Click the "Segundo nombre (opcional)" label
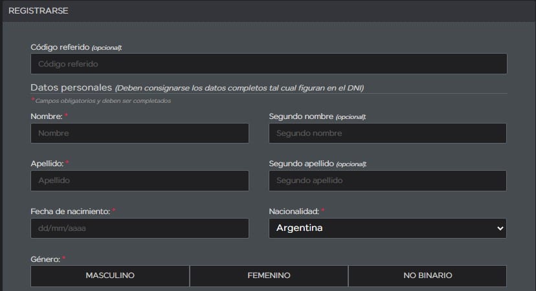Viewport: 536px width, 291px height. tap(317, 116)
